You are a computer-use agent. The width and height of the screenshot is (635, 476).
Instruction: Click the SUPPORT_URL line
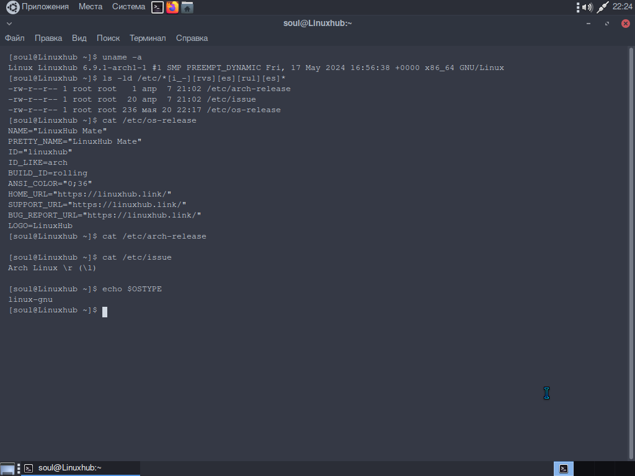(x=97, y=205)
